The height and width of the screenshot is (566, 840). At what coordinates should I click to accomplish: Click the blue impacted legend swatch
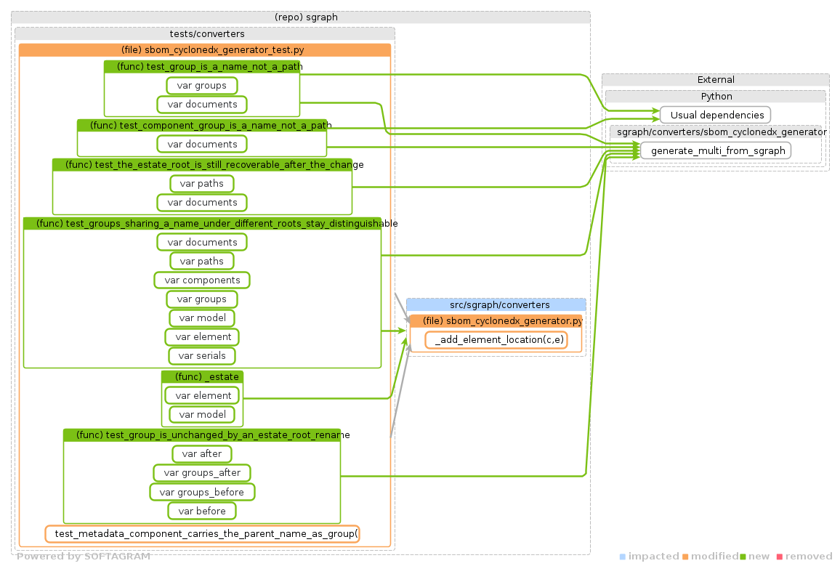click(x=623, y=557)
